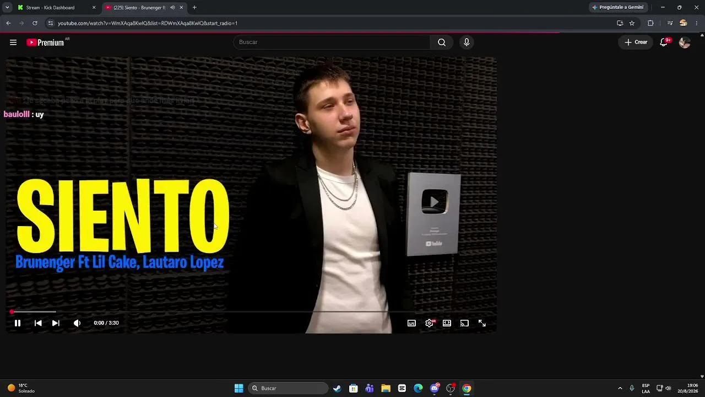
Task: Click the system tray microphone icon
Action: pyautogui.click(x=632, y=388)
